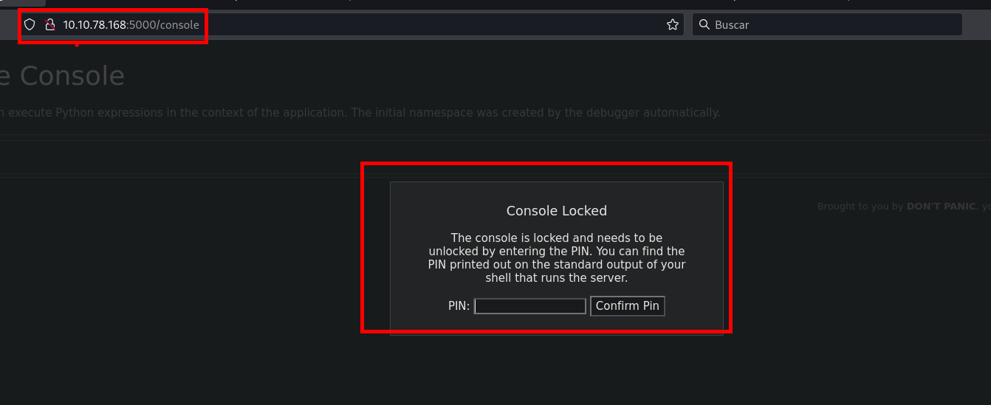Click the magnifier icon in Buscar box

704,24
